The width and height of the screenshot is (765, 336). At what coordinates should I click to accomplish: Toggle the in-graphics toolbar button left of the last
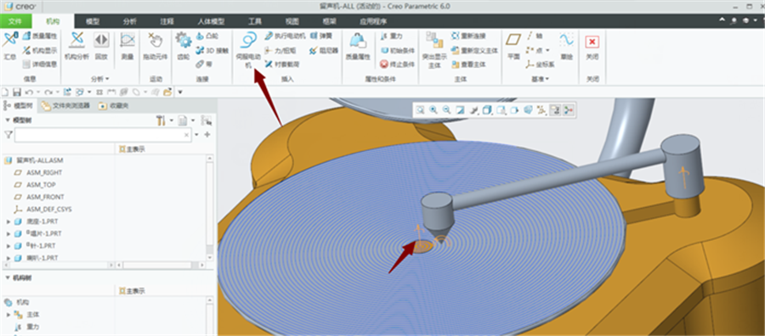(555, 110)
